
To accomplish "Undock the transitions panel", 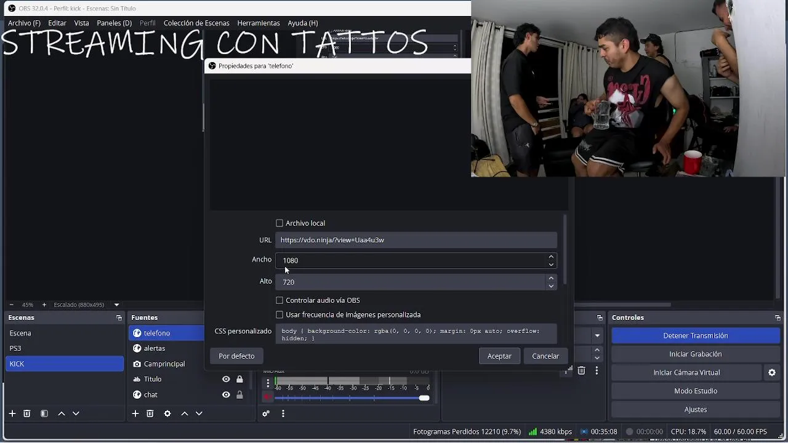I will (x=600, y=317).
